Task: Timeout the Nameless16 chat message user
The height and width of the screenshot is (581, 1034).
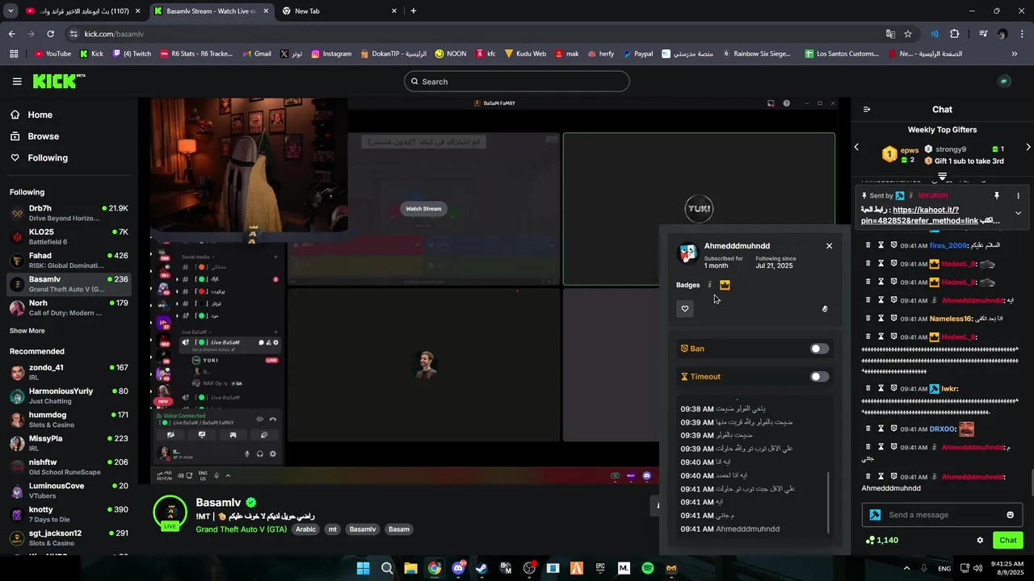Action: tap(881, 319)
